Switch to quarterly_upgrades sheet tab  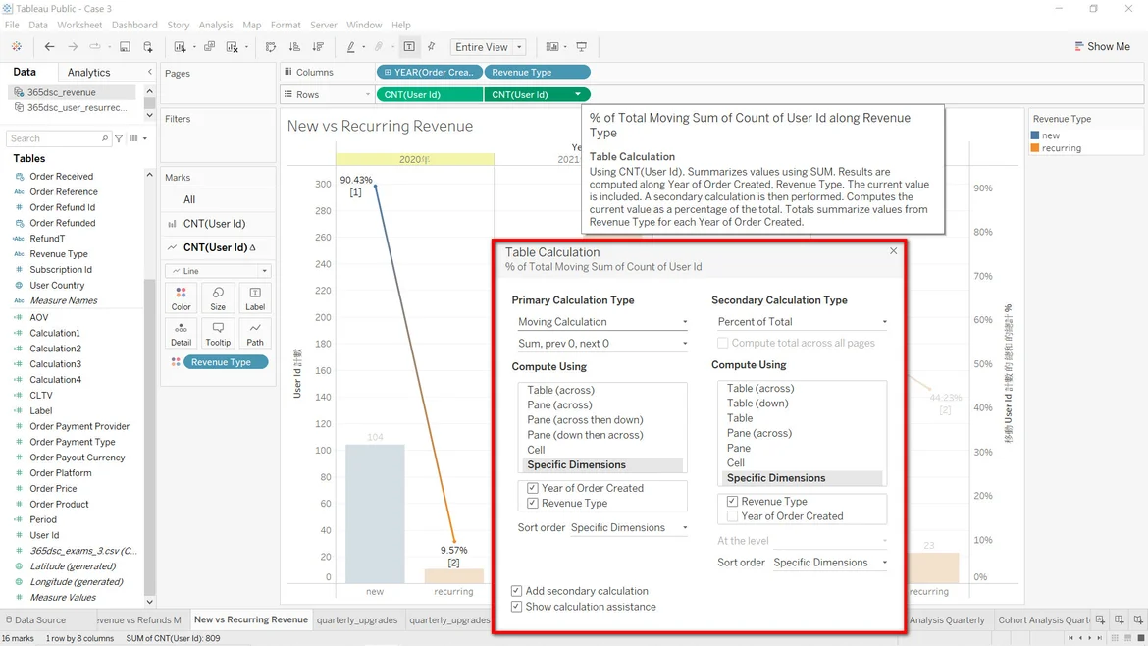click(357, 619)
